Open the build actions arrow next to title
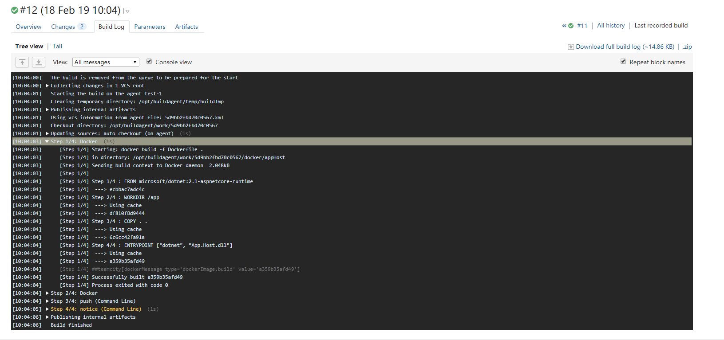Viewport: 724px width, 340px height. 127,11
